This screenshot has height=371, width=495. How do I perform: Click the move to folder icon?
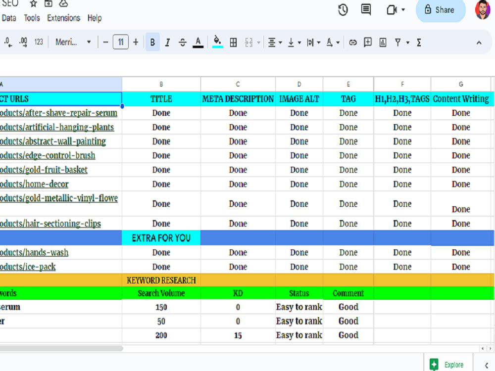point(49,3)
